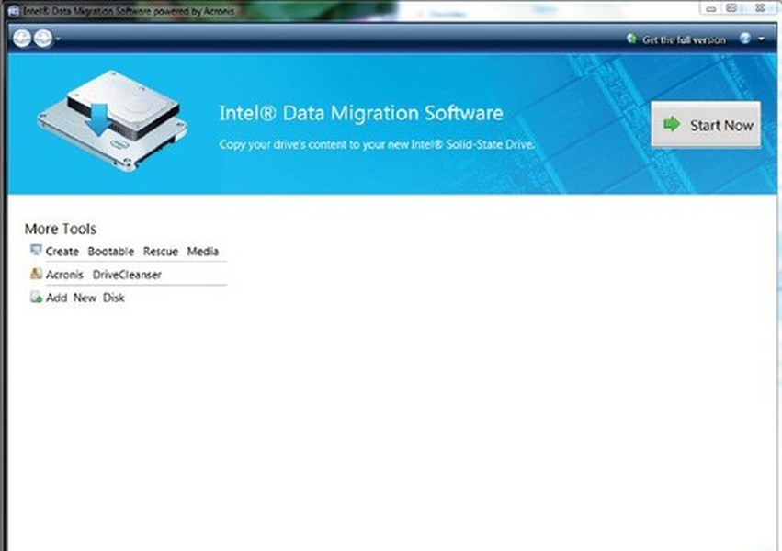
Task: Click the Forward navigation arrow button
Action: (x=43, y=38)
